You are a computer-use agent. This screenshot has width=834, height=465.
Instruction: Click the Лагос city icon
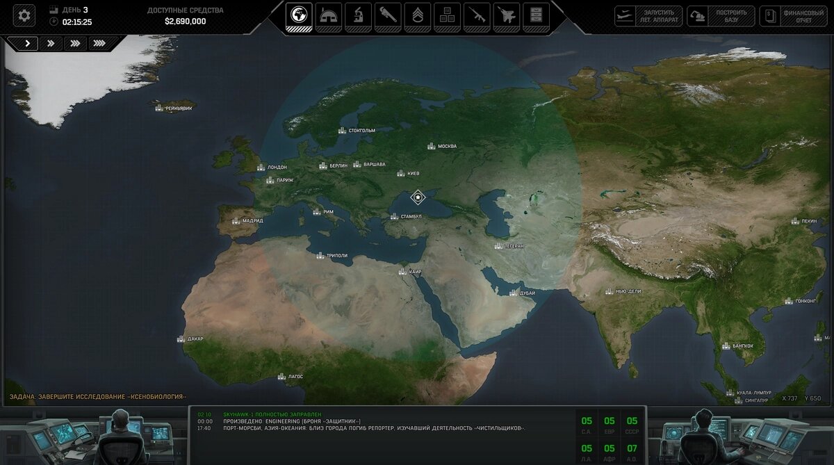(281, 377)
